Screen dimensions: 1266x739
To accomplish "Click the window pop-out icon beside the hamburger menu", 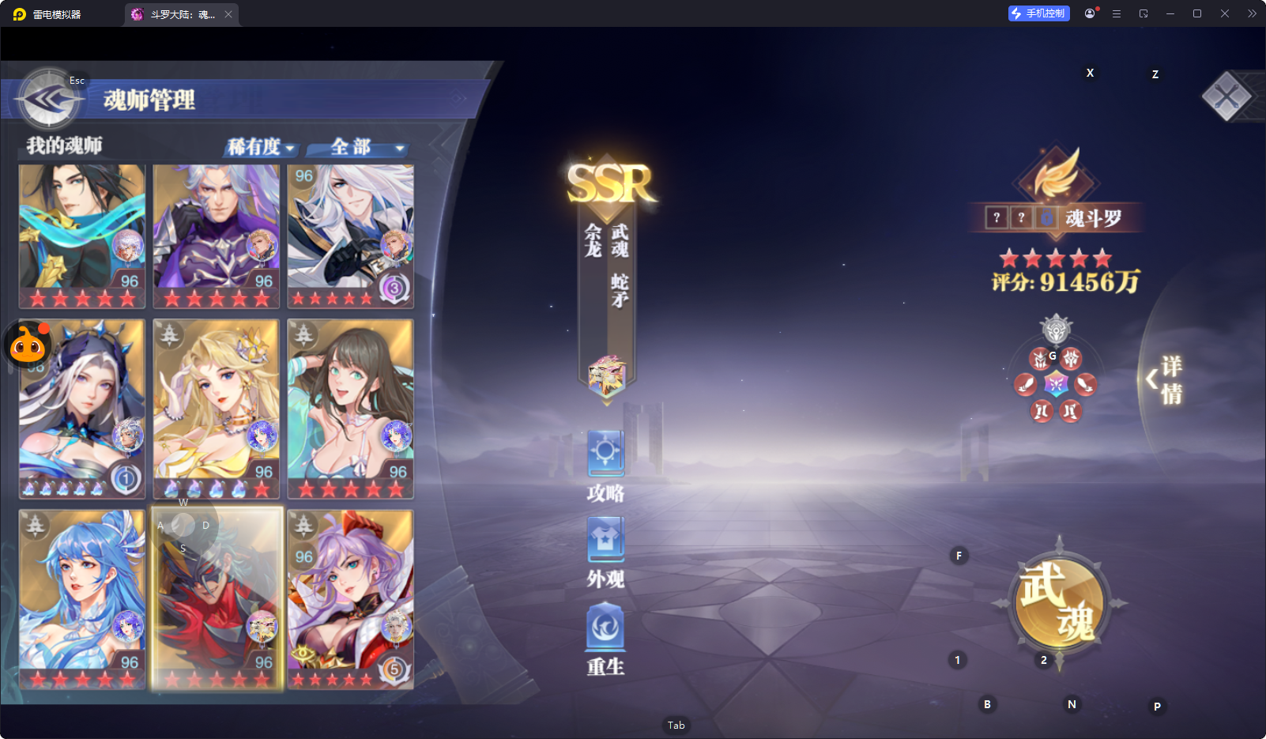I will 1144,13.
